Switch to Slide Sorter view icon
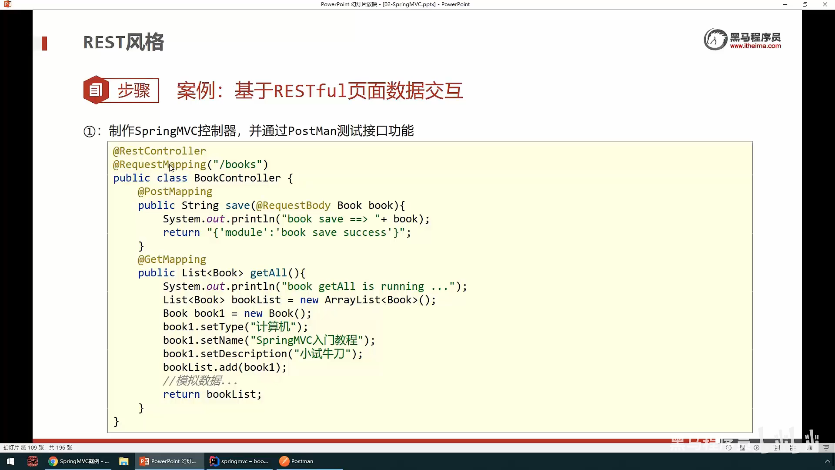The width and height of the screenshot is (835, 470). click(x=793, y=447)
